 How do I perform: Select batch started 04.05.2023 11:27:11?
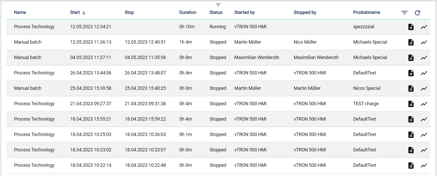tap(90, 57)
